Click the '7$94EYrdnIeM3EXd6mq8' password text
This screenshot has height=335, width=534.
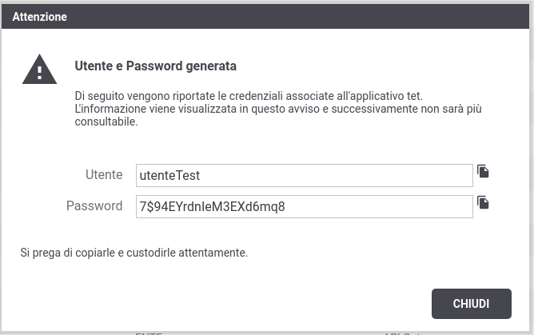212,206
